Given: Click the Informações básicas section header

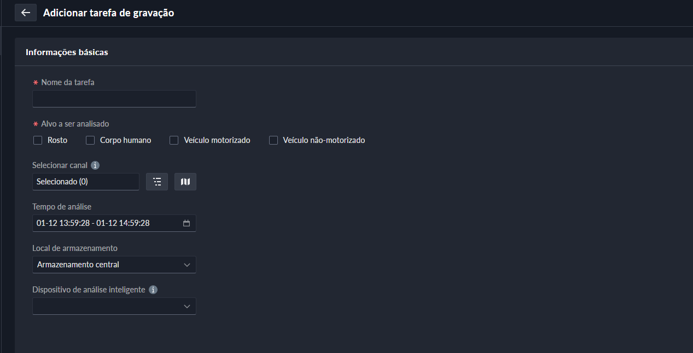Looking at the screenshot, I should click(67, 52).
